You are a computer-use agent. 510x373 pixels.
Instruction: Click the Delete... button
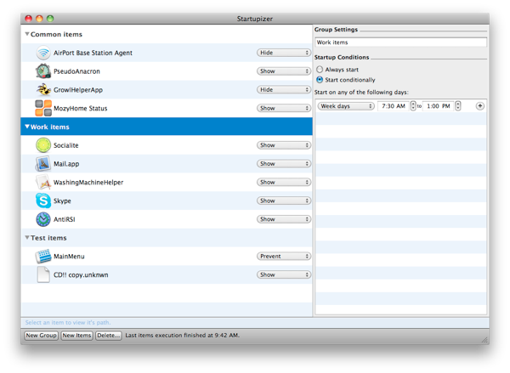point(108,336)
